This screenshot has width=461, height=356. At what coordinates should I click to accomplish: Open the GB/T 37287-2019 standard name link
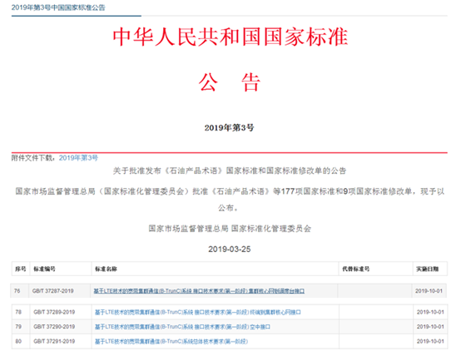coord(199,291)
